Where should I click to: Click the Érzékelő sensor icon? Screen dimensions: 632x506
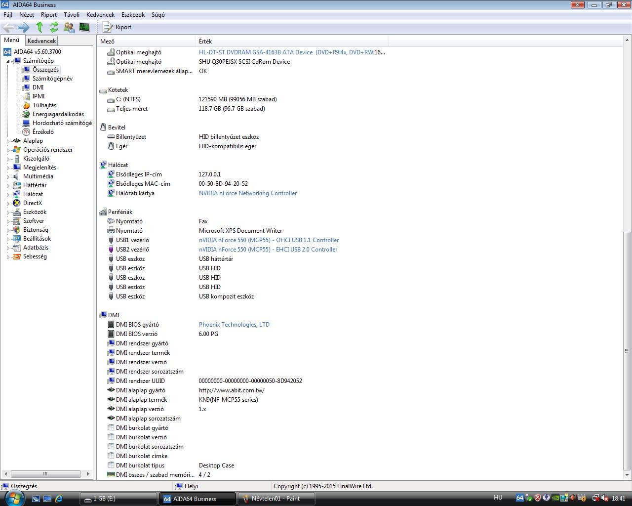26,132
